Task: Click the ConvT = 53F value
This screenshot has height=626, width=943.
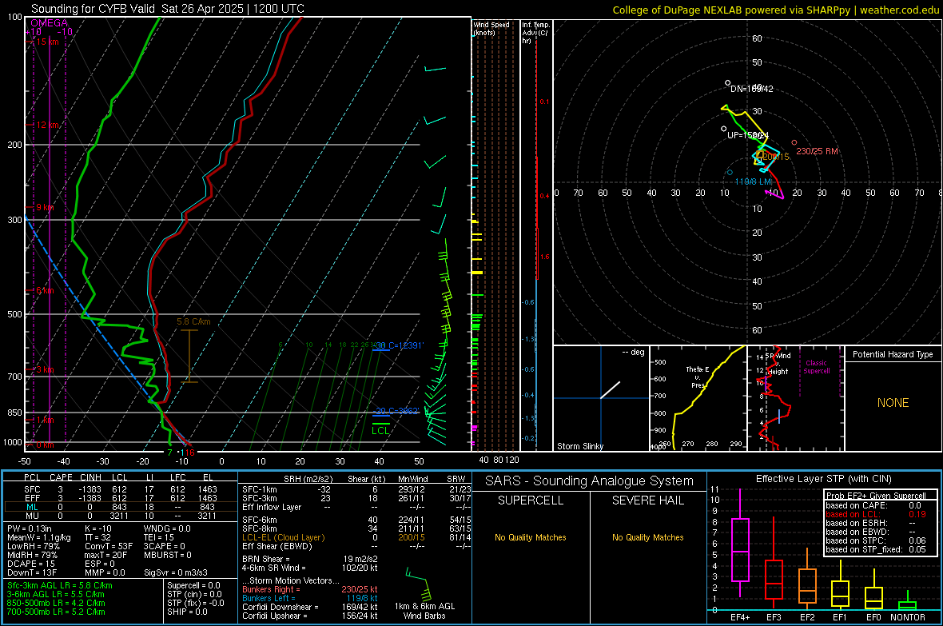Action: coord(109,546)
